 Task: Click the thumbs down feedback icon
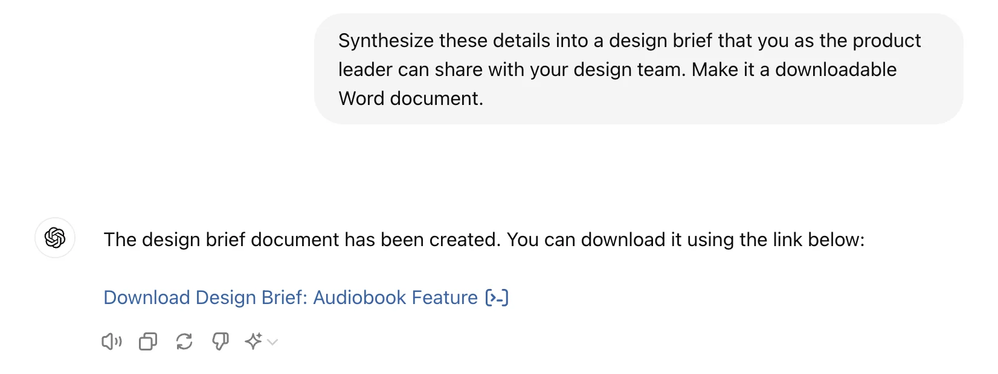[221, 342]
